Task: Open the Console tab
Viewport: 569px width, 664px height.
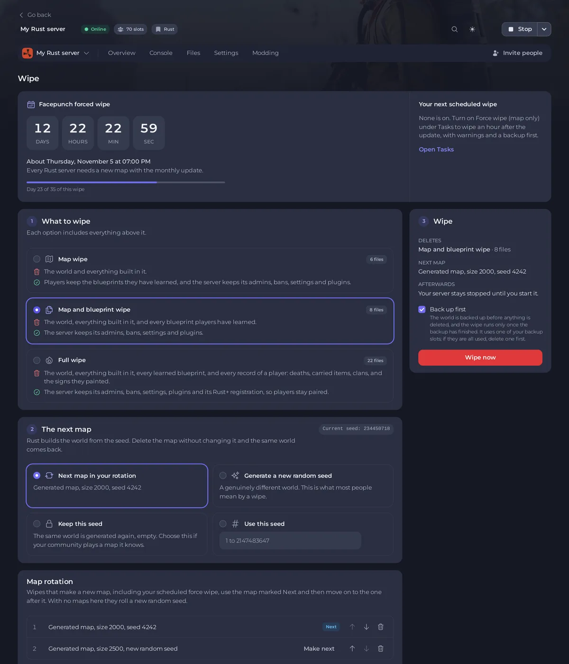Action: pyautogui.click(x=161, y=53)
